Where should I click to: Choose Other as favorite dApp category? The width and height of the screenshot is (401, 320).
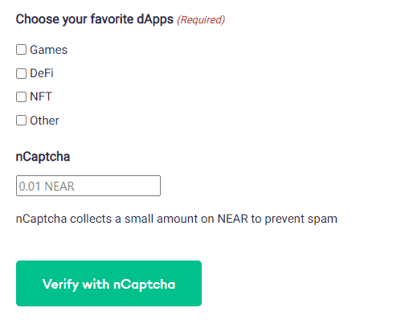pos(21,121)
